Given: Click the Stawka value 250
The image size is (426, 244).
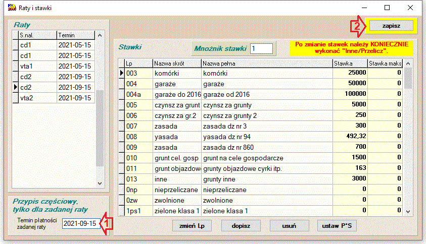Looking at the screenshot, I should tap(350, 115).
